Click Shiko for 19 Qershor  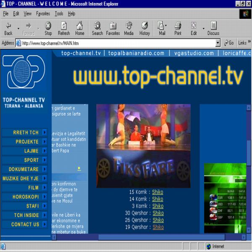point(158,227)
